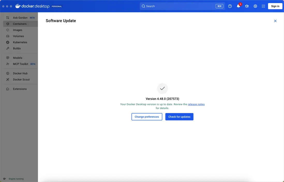
Task: Click the ⌘K shortcut badge
Action: (x=219, y=6)
